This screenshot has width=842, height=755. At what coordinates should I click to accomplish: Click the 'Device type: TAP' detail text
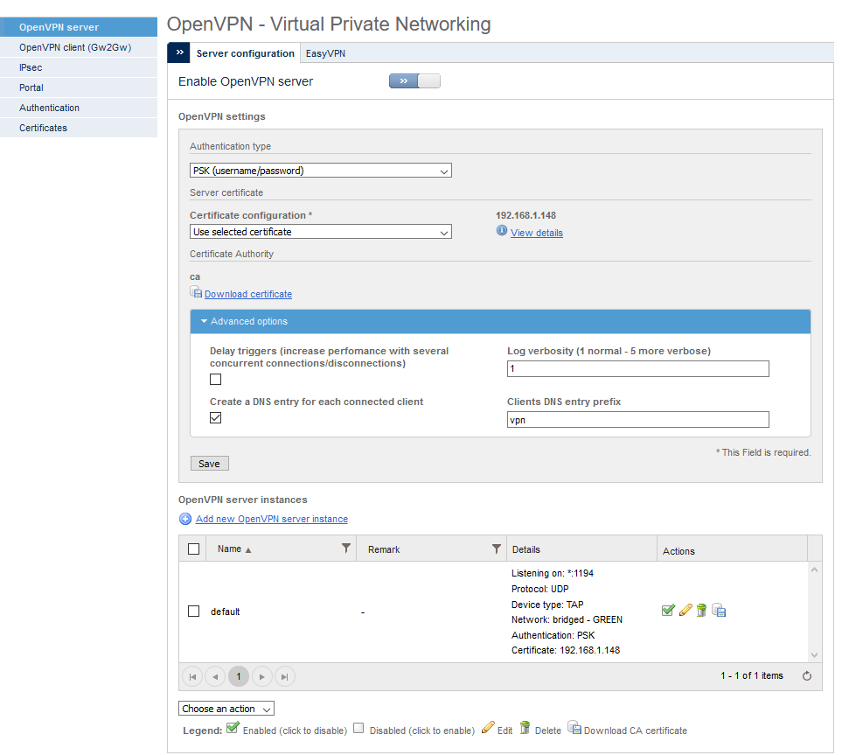(547, 605)
